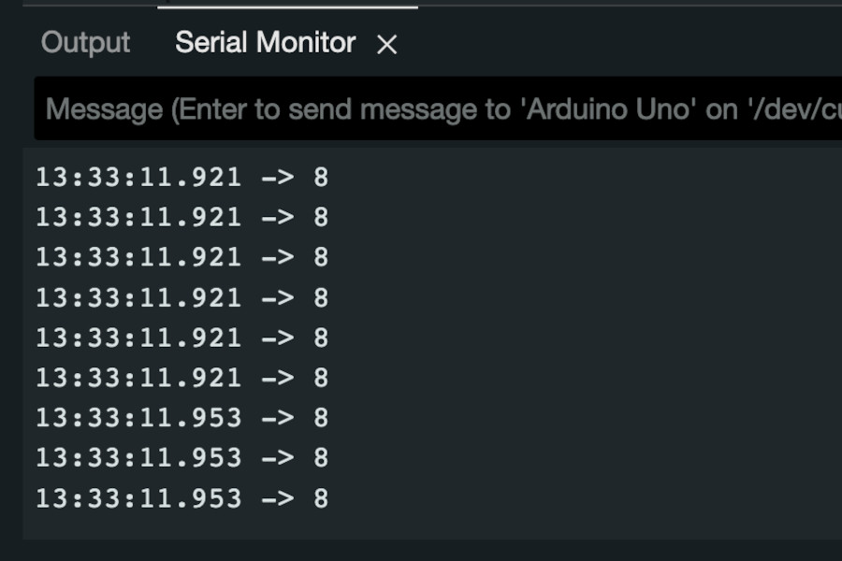
Task: Close the Serial Monitor panel with X
Action: click(x=386, y=45)
